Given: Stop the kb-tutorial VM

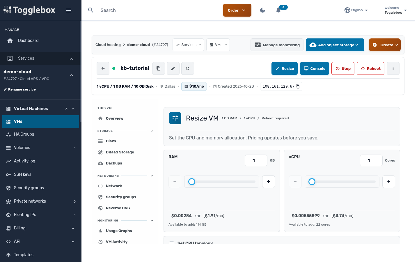Looking at the screenshot, I should [x=343, y=68].
